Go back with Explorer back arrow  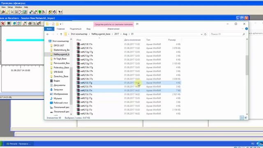coord(48,34)
